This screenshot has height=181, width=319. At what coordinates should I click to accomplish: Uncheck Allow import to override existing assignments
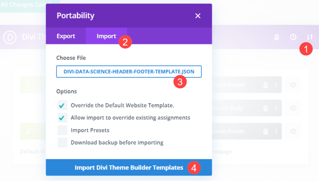62,117
